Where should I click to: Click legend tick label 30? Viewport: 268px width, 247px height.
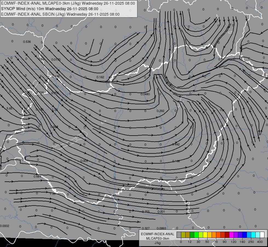click(x=198, y=242)
